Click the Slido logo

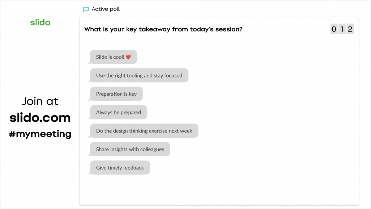point(40,22)
